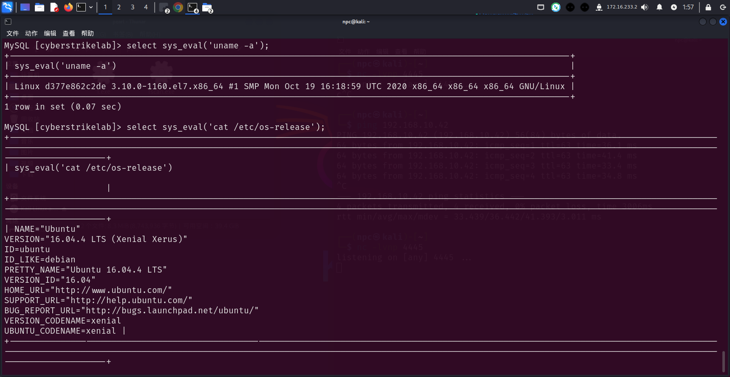The image size is (730, 377).
Task: Click the terminal window menu icon in titlebar
Action: pyautogui.click(x=8, y=22)
